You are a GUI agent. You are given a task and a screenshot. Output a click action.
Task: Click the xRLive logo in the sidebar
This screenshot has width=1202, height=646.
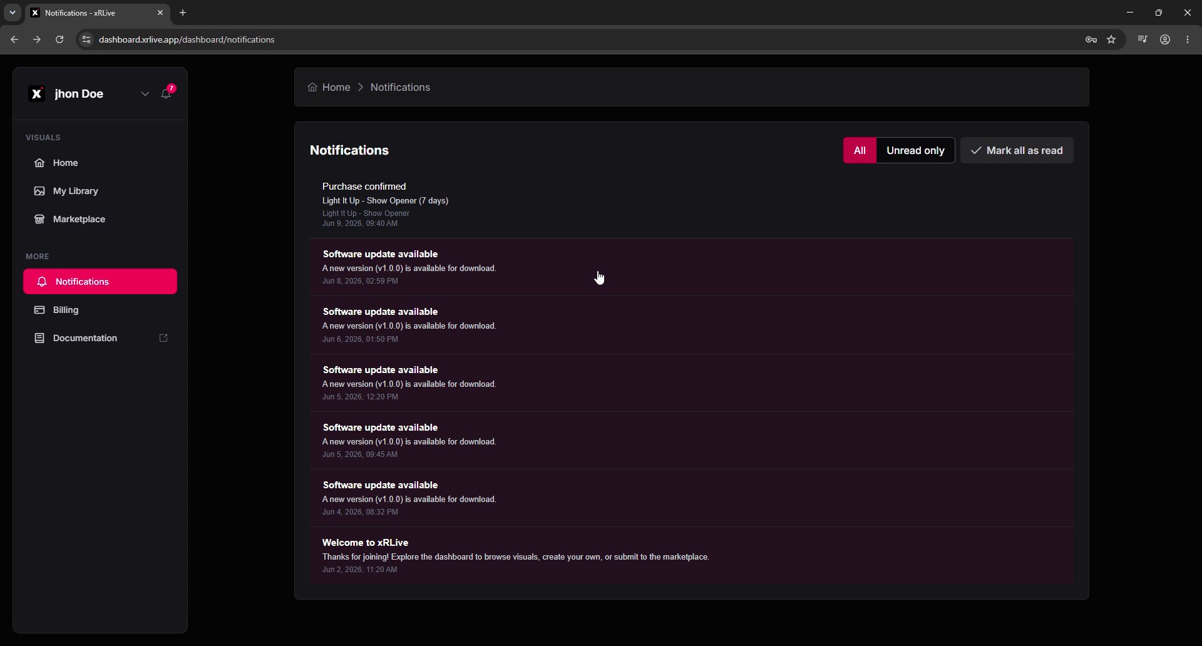point(37,94)
